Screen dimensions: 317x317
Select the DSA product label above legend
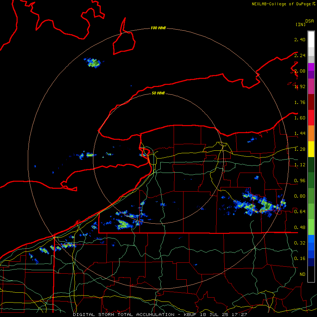310,21
